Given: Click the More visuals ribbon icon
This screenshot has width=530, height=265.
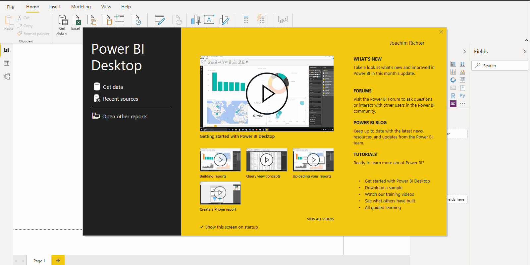Looking at the screenshot, I should tap(224, 20).
